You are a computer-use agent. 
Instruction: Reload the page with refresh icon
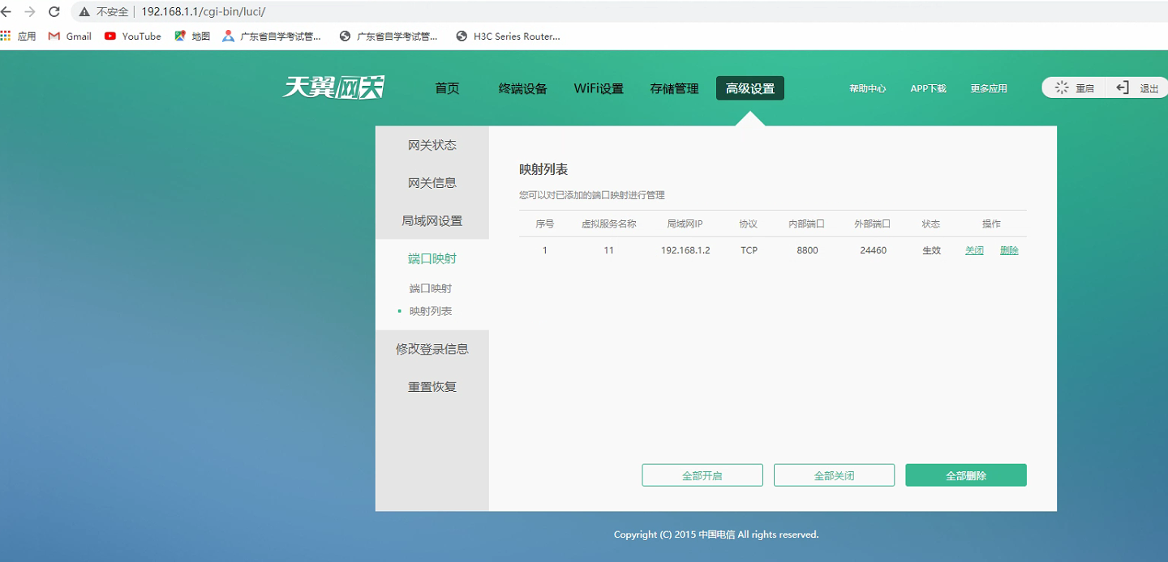coord(54,11)
